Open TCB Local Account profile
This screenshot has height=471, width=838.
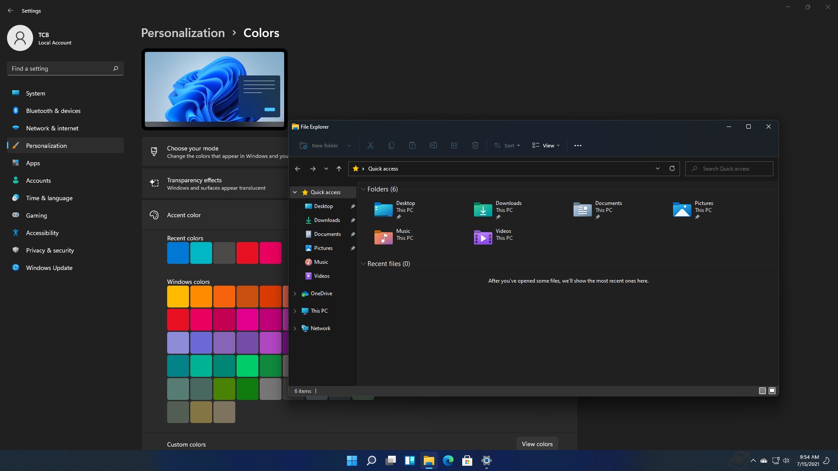40,38
